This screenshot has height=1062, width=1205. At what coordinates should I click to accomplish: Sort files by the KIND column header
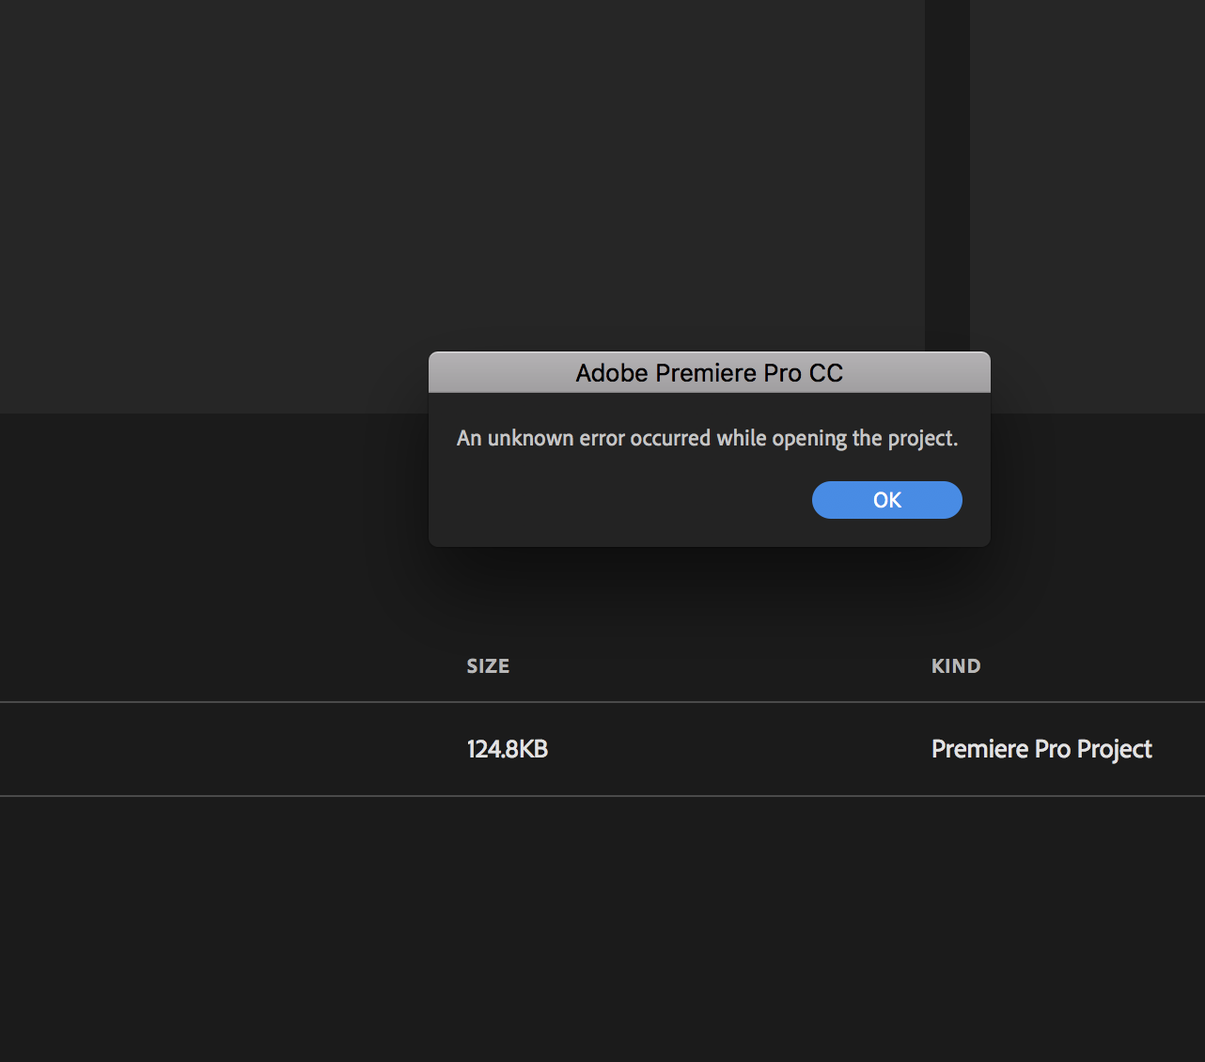[x=955, y=665]
